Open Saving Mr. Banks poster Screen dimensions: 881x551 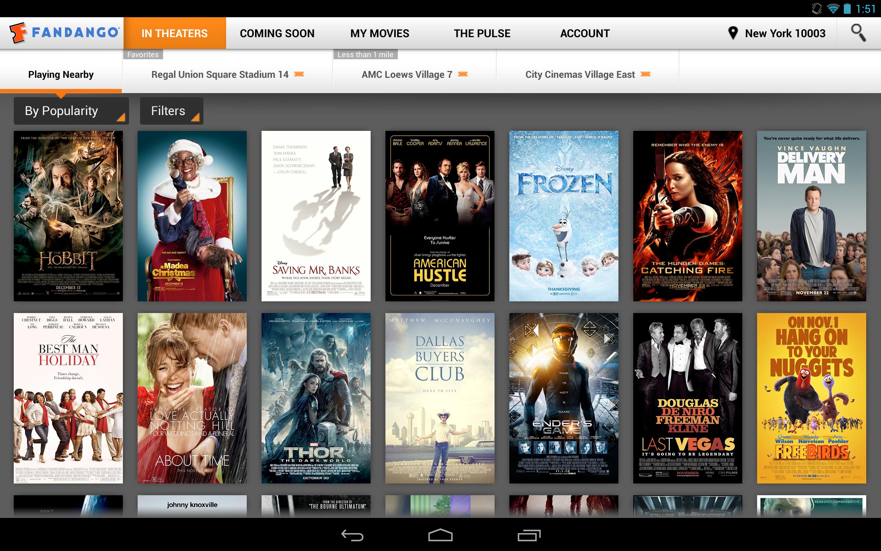(316, 216)
